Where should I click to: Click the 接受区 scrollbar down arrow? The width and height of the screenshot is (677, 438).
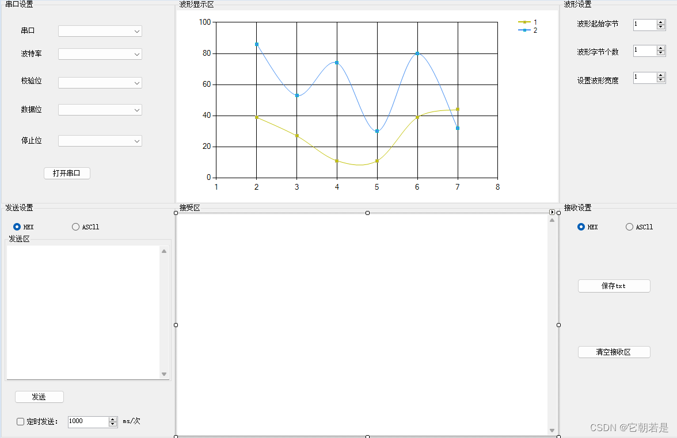pos(552,430)
